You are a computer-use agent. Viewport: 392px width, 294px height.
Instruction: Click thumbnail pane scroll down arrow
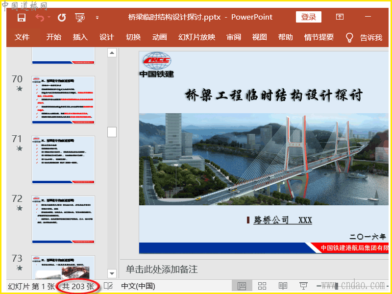pyautogui.click(x=112, y=273)
